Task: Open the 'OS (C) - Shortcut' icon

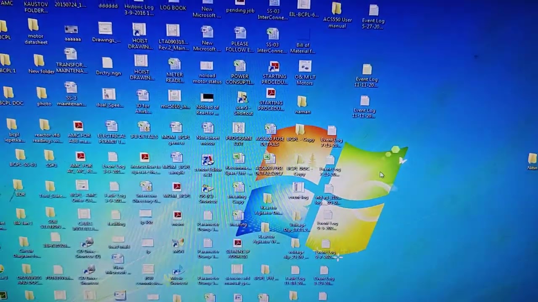Action: [208, 194]
